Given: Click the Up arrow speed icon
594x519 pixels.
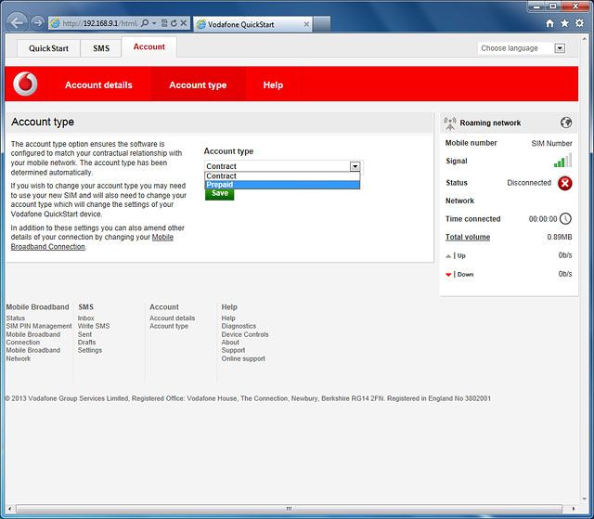Looking at the screenshot, I should [448, 256].
